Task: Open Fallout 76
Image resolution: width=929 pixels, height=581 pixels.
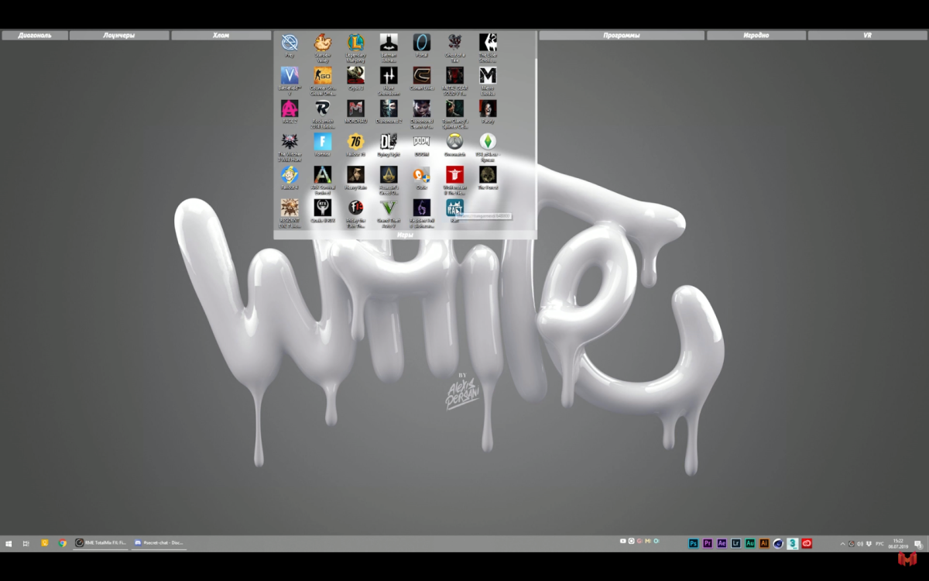Action: [356, 143]
